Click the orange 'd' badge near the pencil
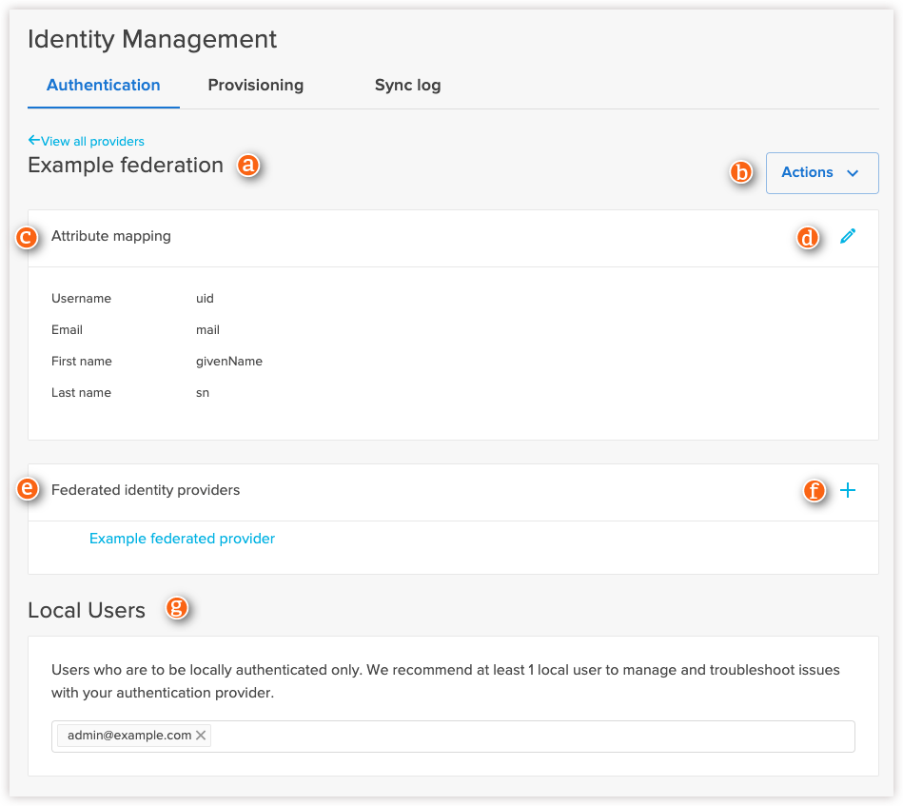Viewport: 903px width, 806px height. (x=808, y=239)
